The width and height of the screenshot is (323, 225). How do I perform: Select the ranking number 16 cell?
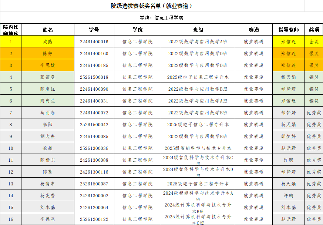click(11, 219)
